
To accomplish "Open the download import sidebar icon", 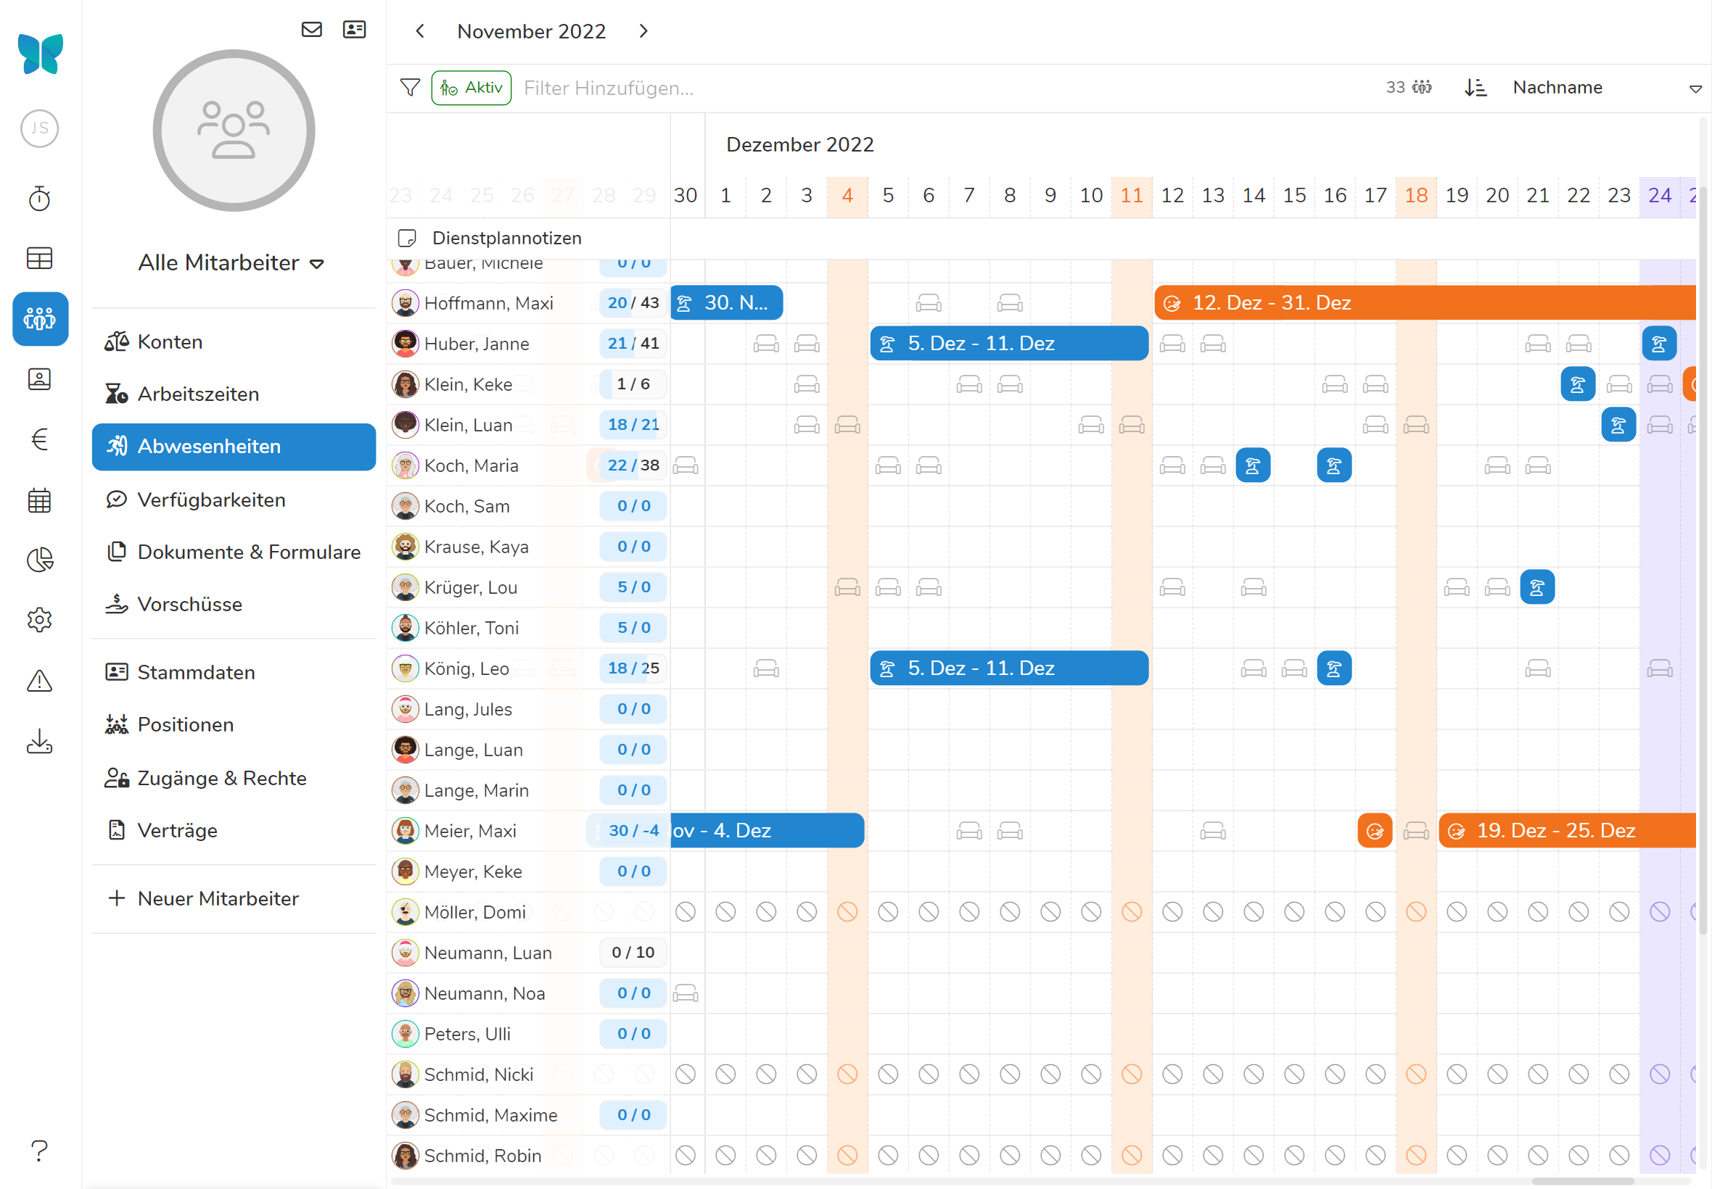I will [x=39, y=741].
